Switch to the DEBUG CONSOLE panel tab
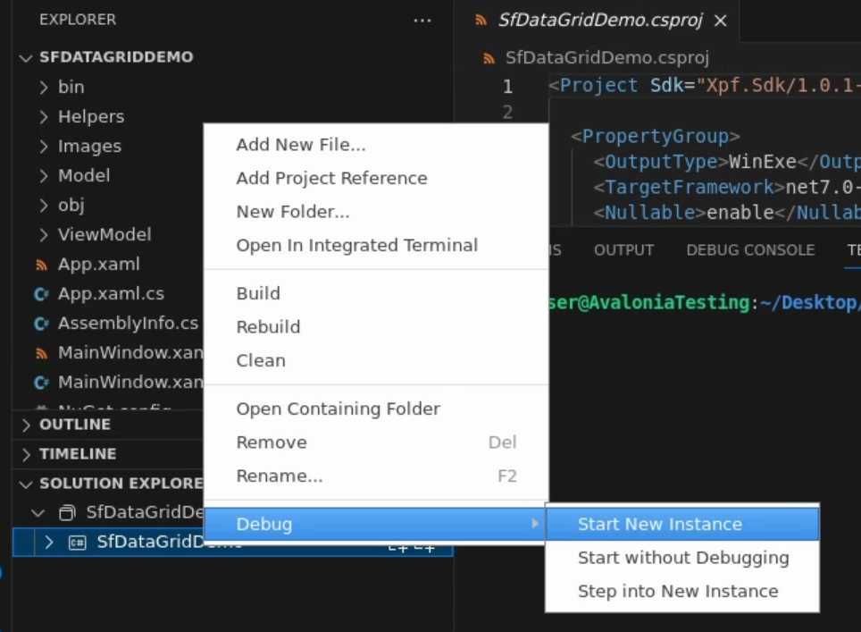 point(750,250)
